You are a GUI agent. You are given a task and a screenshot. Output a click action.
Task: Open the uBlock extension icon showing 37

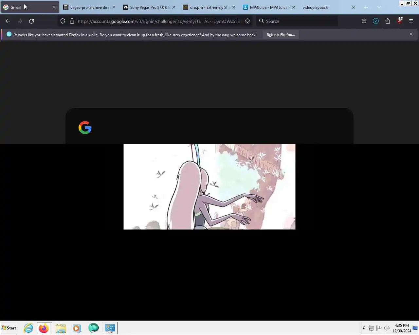pyautogui.click(x=400, y=21)
